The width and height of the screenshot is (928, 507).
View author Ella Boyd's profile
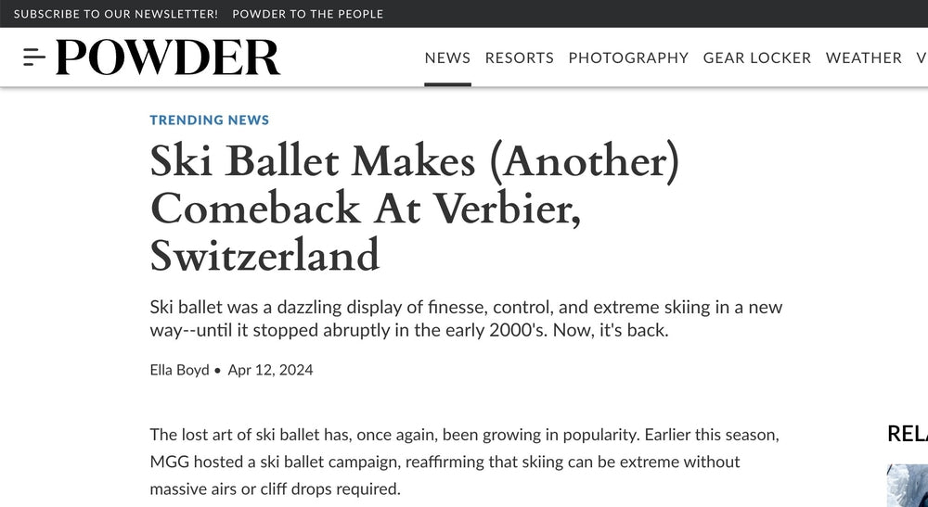click(179, 370)
